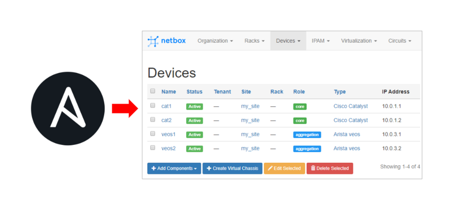Sort table by Role column
The image size is (460, 219).
[x=299, y=92]
